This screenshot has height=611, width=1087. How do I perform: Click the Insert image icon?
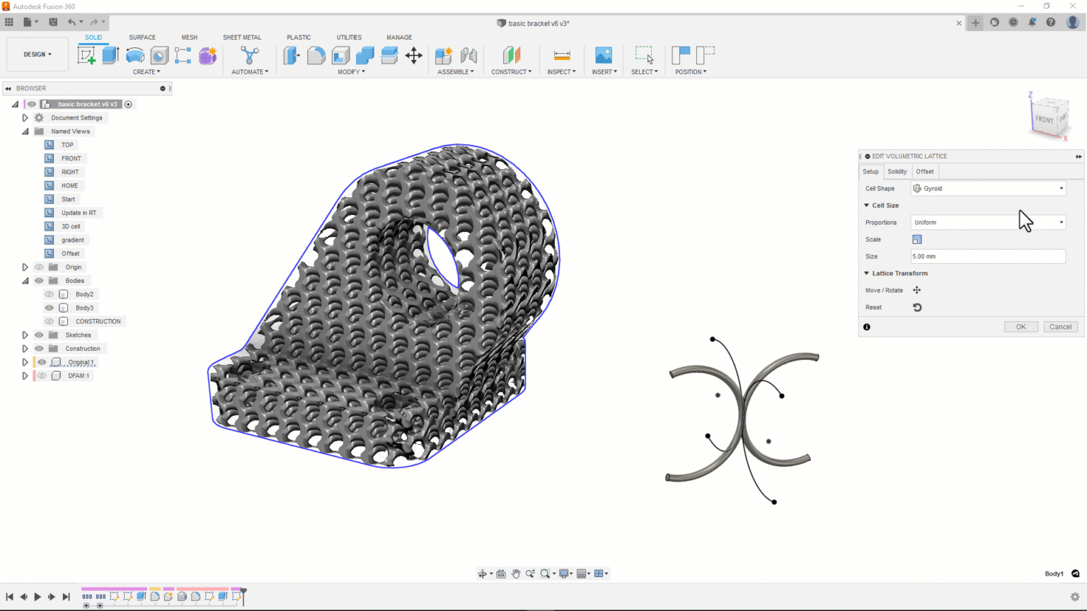tap(604, 56)
